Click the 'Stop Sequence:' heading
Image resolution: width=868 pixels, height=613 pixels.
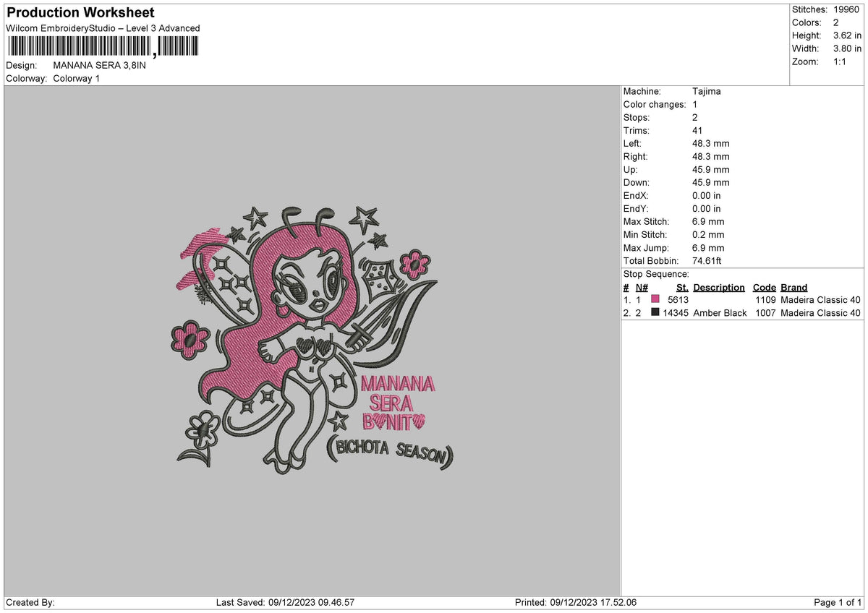tap(656, 274)
